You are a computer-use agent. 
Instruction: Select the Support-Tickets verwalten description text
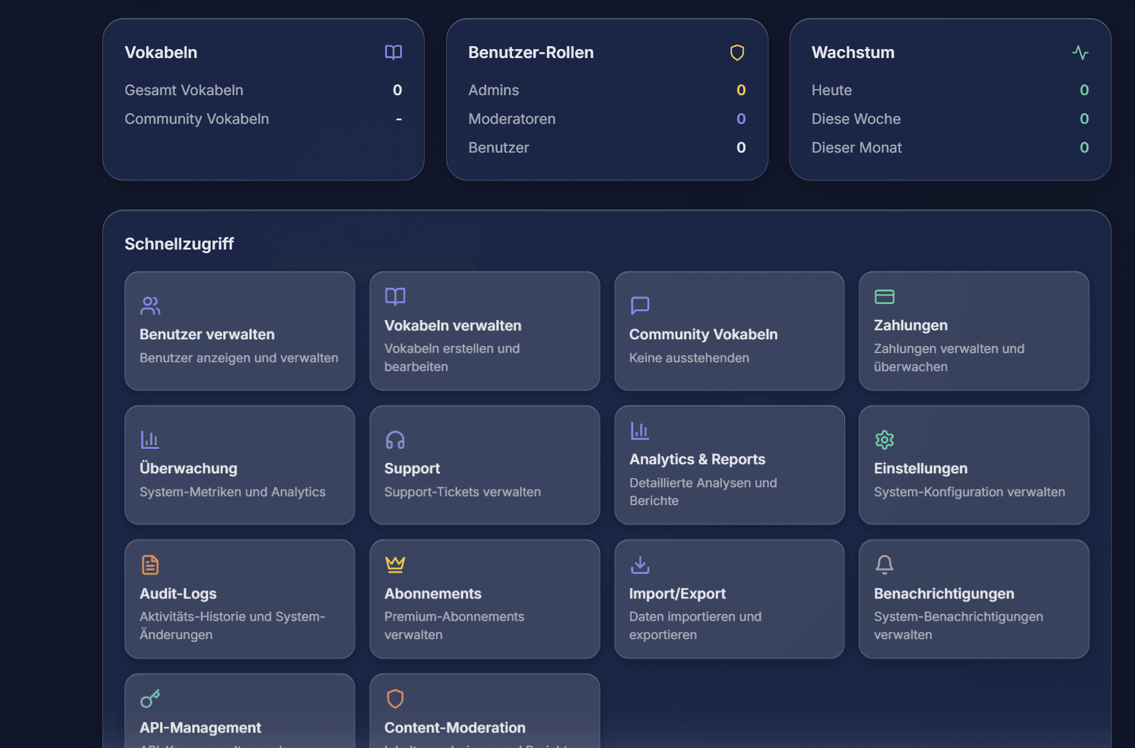462,492
